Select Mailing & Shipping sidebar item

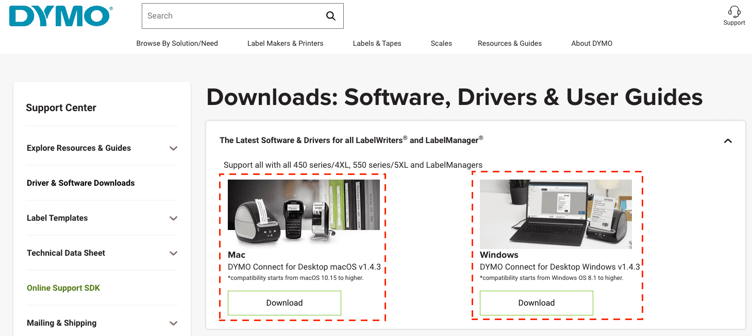61,323
